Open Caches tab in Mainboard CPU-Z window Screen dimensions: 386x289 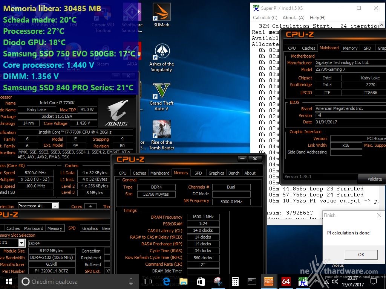(x=308, y=48)
